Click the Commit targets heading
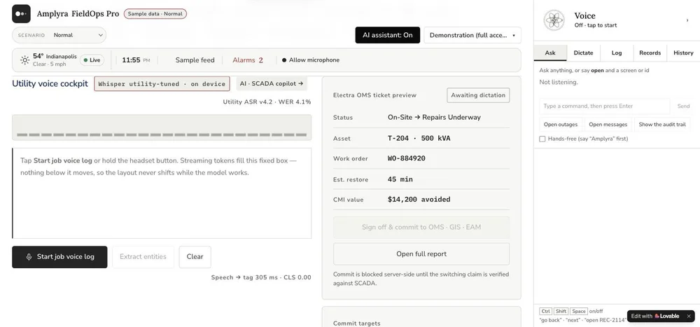 [357, 323]
